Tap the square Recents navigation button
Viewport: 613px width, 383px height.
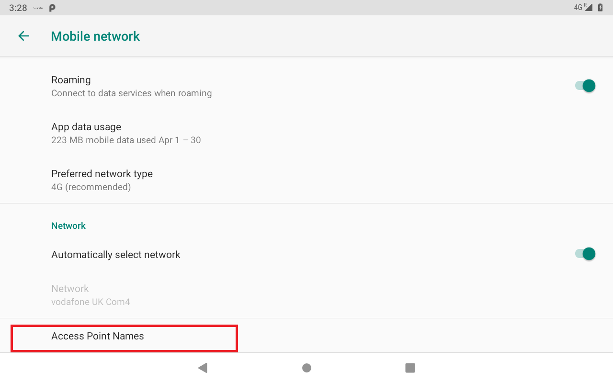tap(410, 368)
